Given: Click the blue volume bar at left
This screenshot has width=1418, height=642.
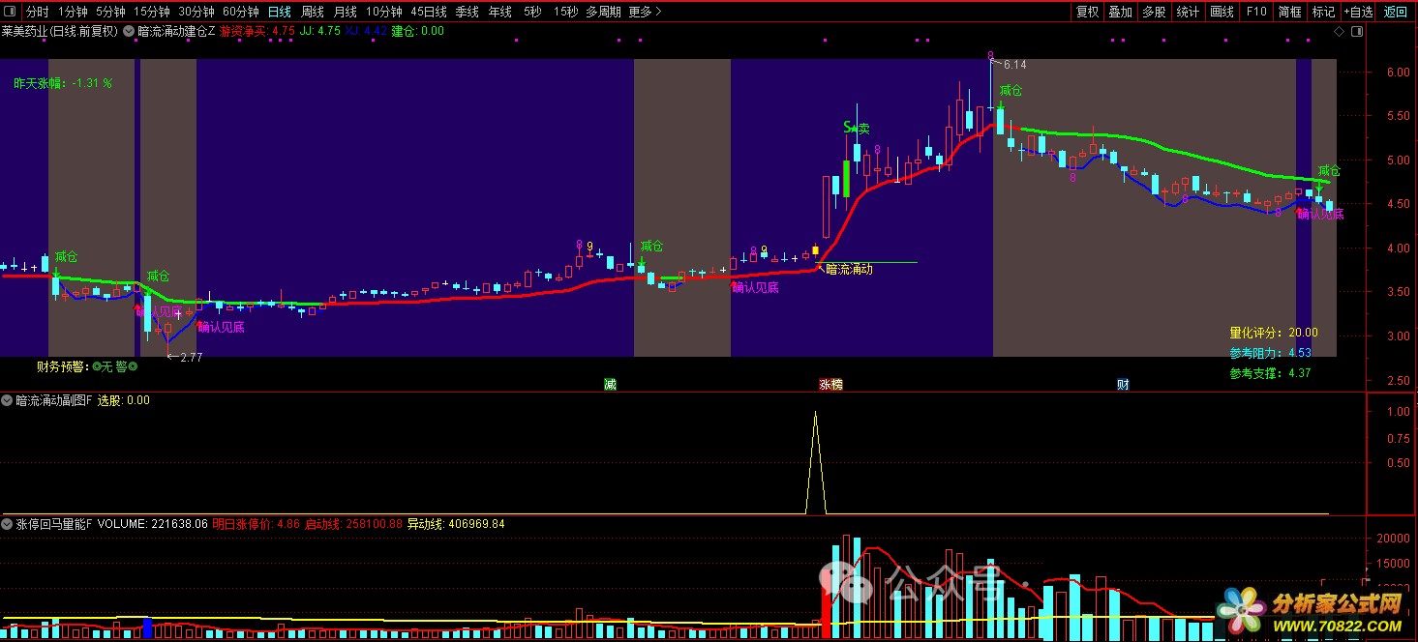Looking at the screenshot, I should (x=147, y=627).
